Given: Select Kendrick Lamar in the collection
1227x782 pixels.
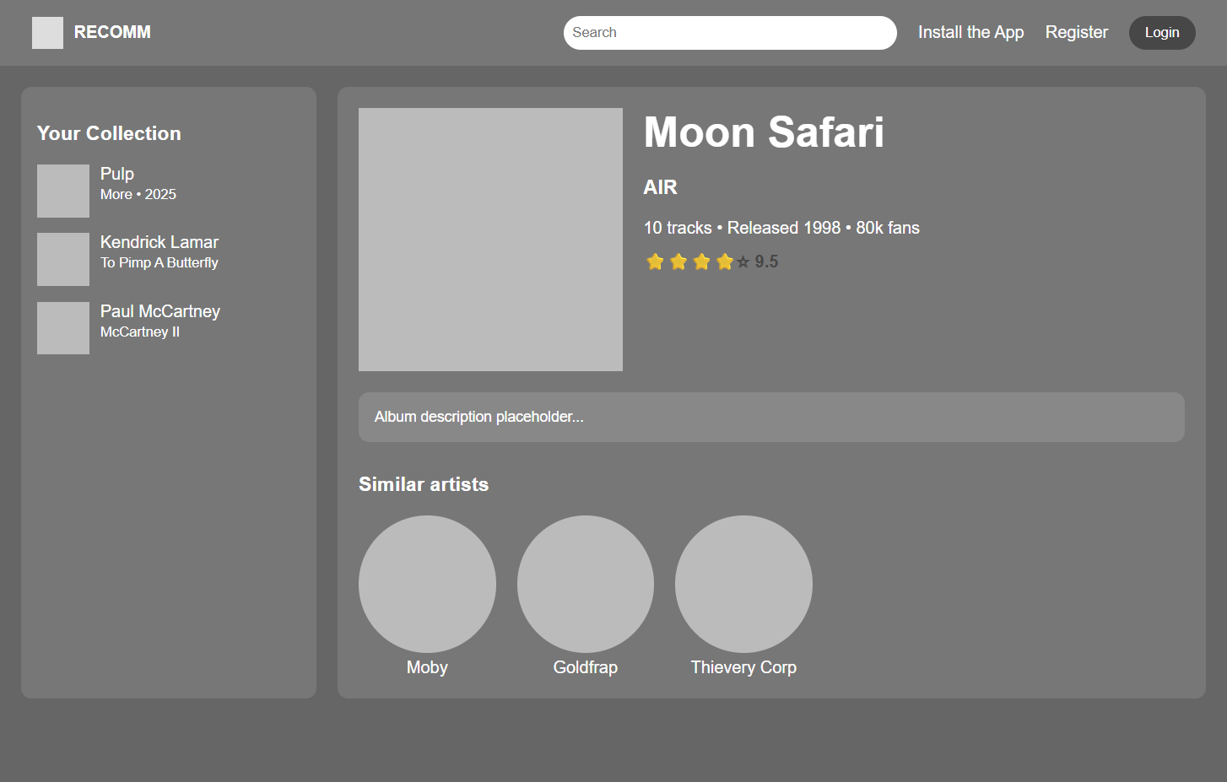Looking at the screenshot, I should (159, 242).
